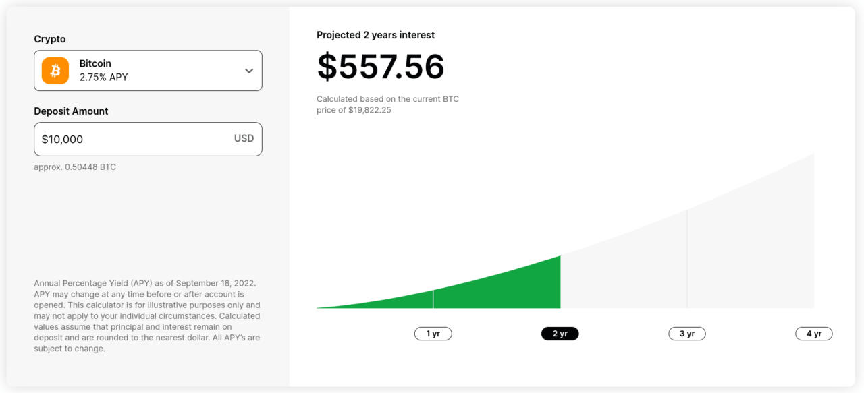
Task: Click the 3 yr vertical divider in chart
Action: pyautogui.click(x=687, y=259)
